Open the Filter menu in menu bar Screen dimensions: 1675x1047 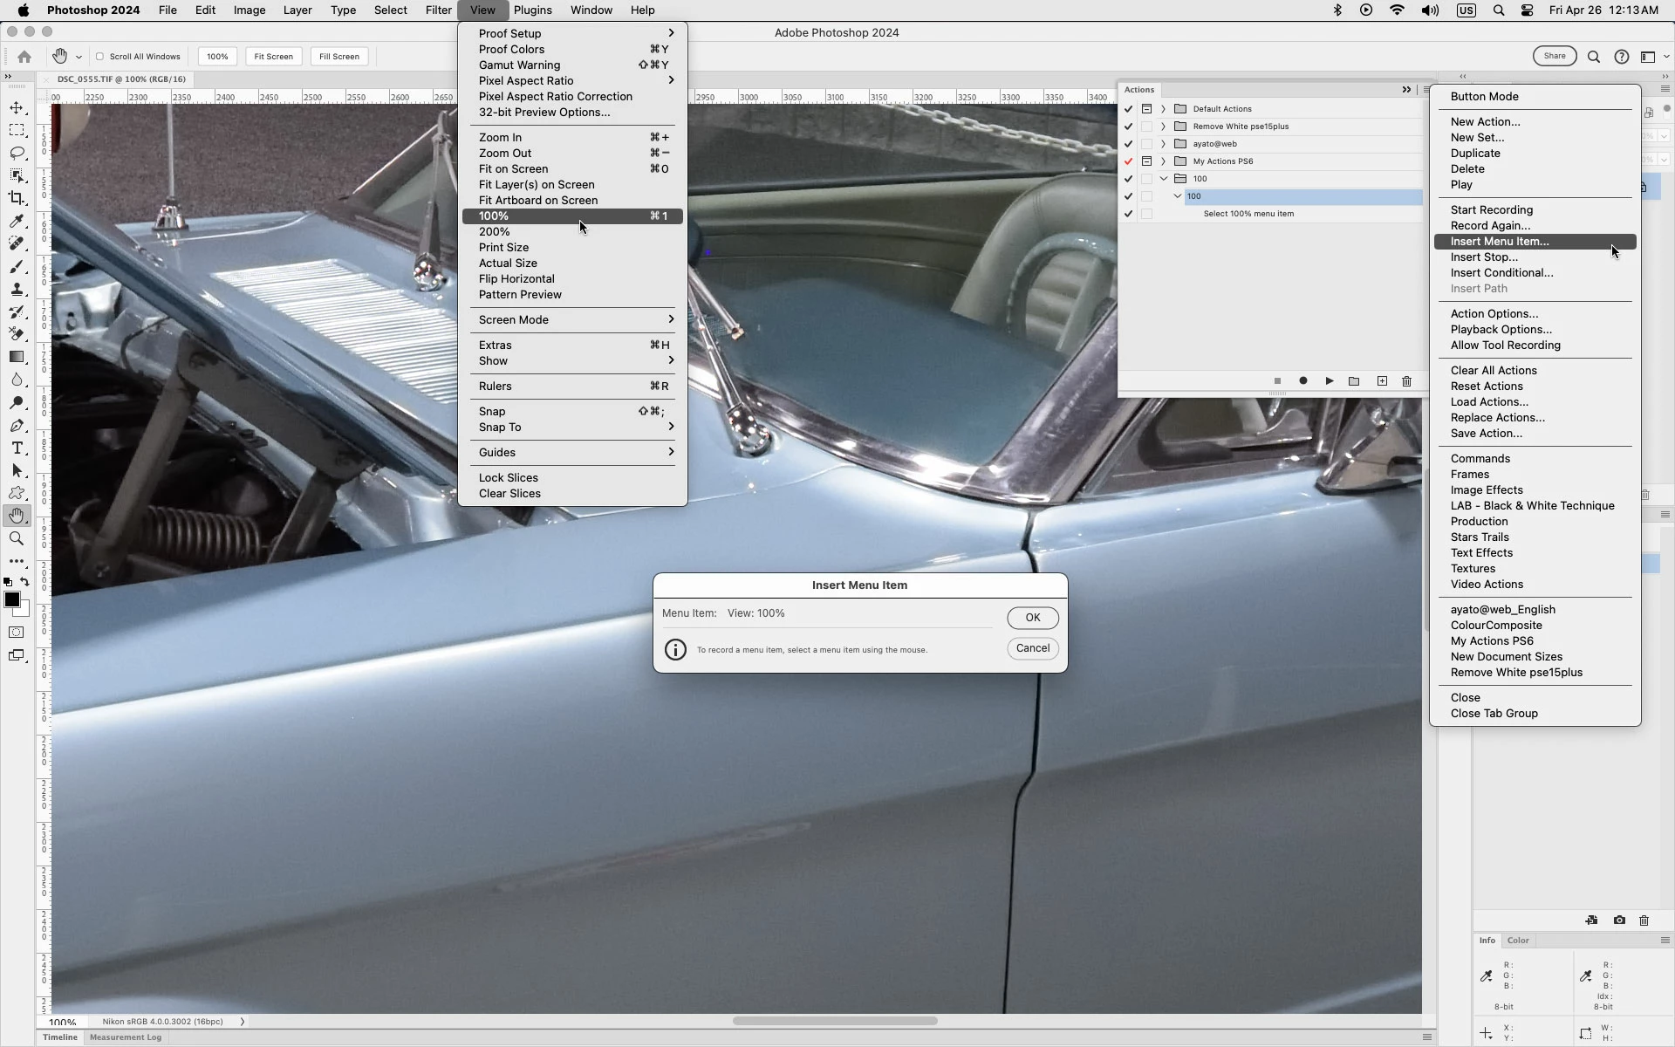click(x=438, y=10)
